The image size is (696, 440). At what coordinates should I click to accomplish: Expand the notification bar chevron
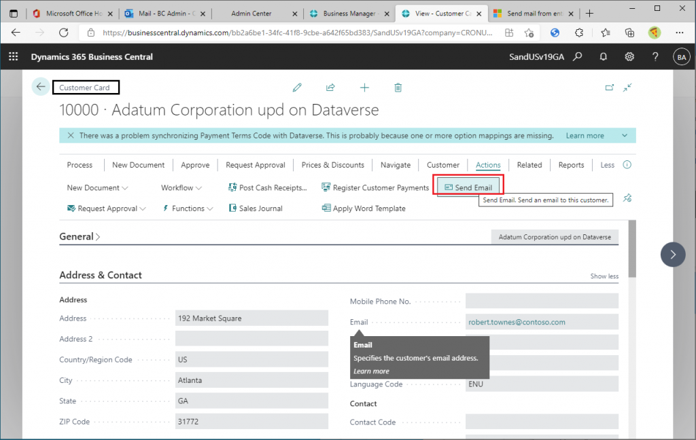pyautogui.click(x=625, y=136)
